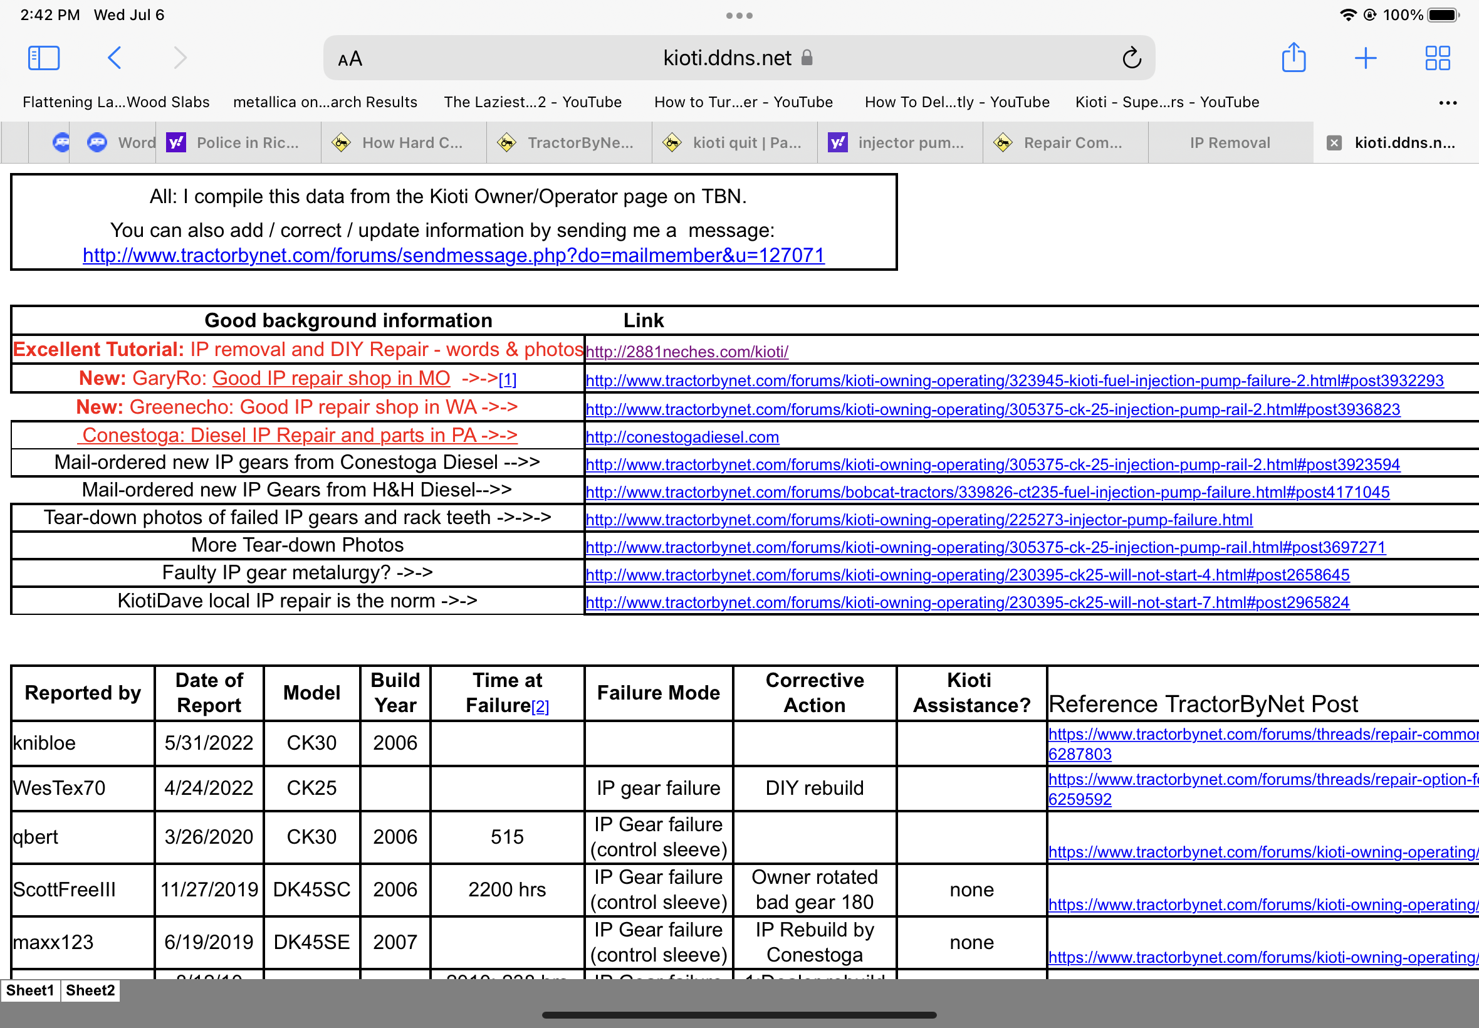1479x1028 pixels.
Task: Switch to the injector pum... tab
Action: [x=900, y=143]
